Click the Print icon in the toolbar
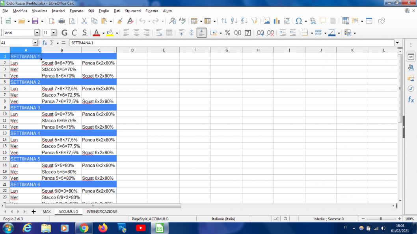417x234 pixels. [x=62, y=21]
